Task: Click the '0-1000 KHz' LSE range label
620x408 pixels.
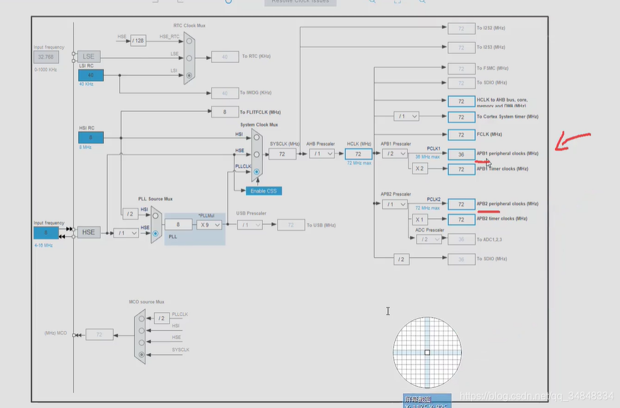Action: [x=45, y=69]
